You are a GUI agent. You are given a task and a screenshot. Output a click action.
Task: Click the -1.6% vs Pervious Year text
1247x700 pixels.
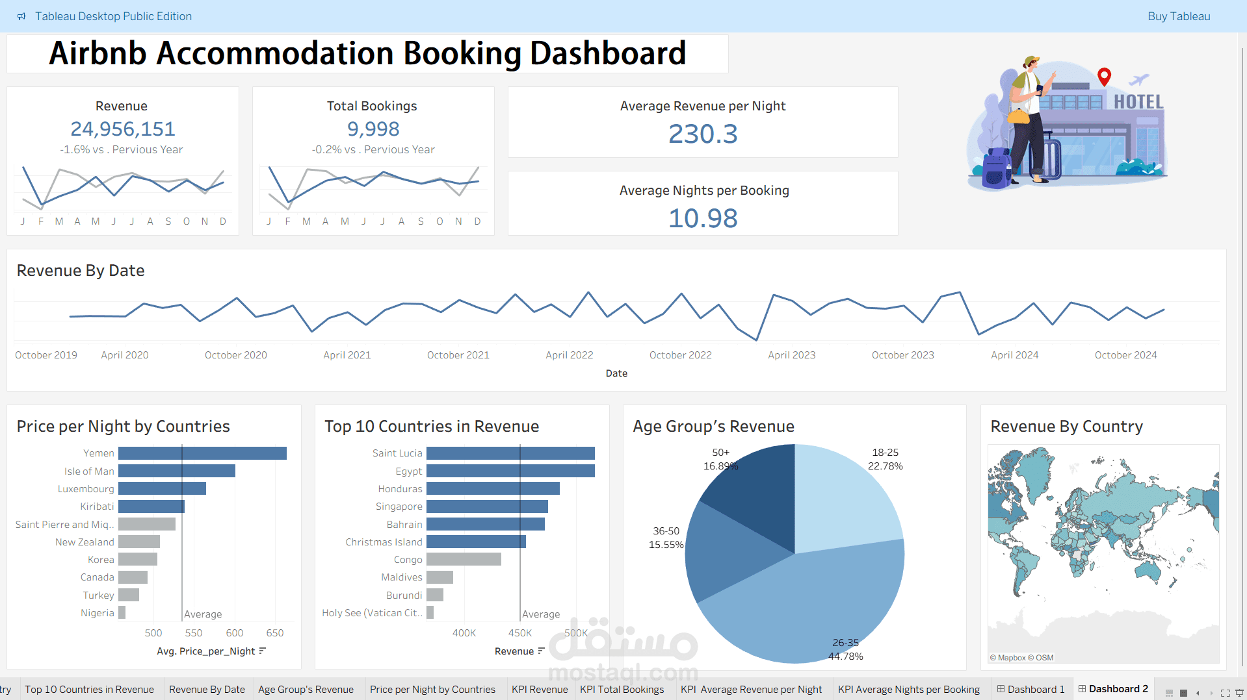coord(122,150)
